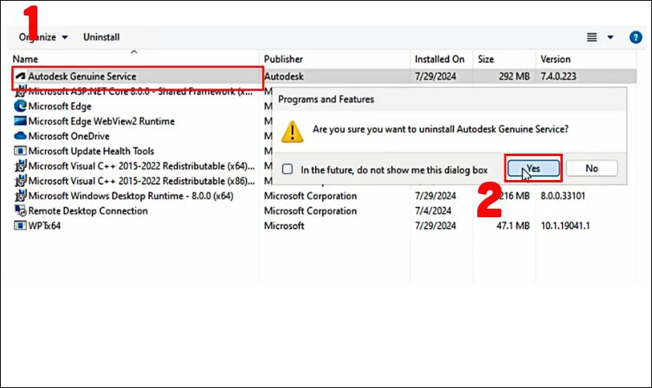The image size is (652, 388).
Task: Select the Remote Desktop Connection entry
Action: tap(88, 211)
